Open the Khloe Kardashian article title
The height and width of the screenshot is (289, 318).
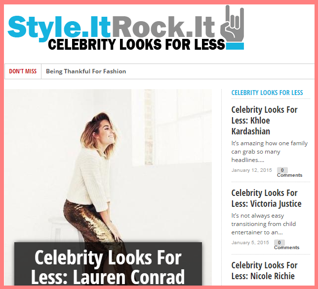265,121
